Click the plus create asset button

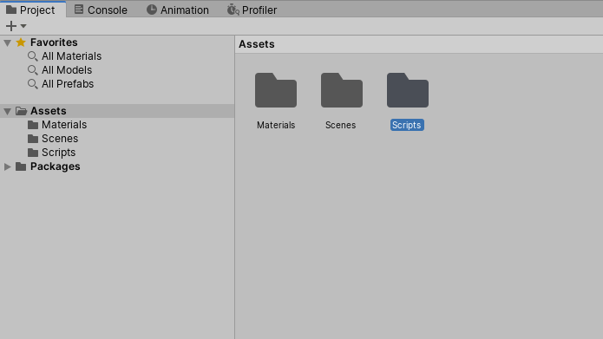pyautogui.click(x=11, y=26)
